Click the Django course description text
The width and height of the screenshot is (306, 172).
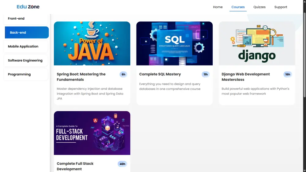click(256, 91)
